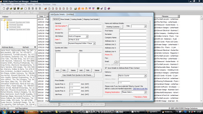Click Delete under the Jobs list
203x114 pixels.
tap(97, 70)
